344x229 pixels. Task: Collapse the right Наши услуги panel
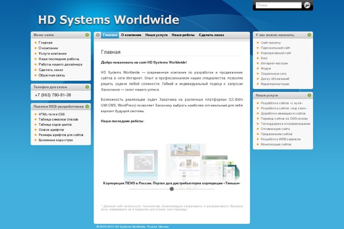pos(310,95)
